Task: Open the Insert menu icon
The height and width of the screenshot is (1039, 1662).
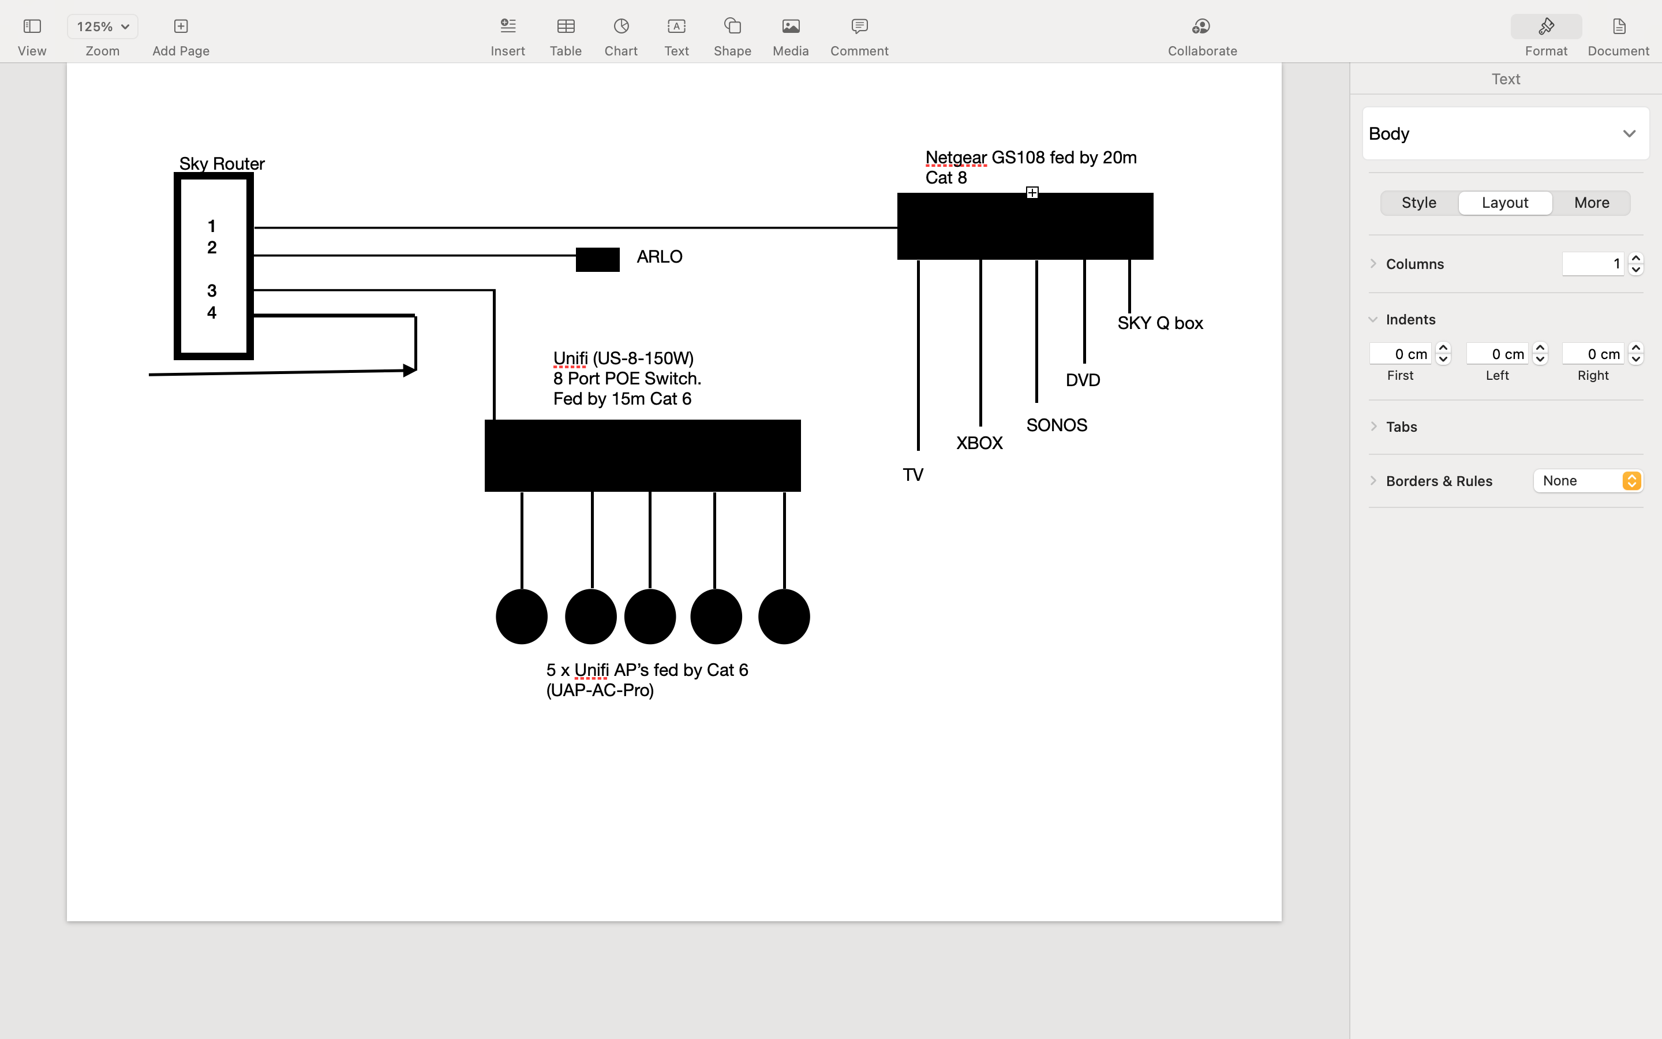Action: 507,27
